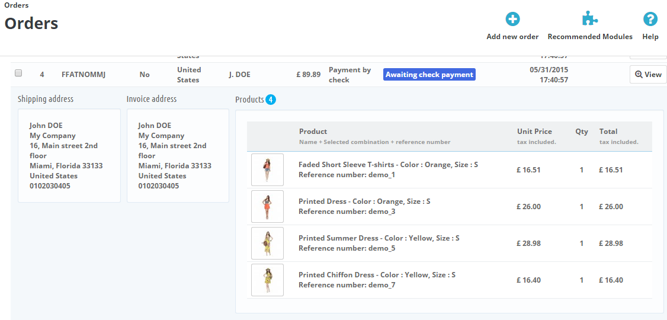Click the Awaiting check payment status badge
The image size is (667, 320).
coord(429,75)
